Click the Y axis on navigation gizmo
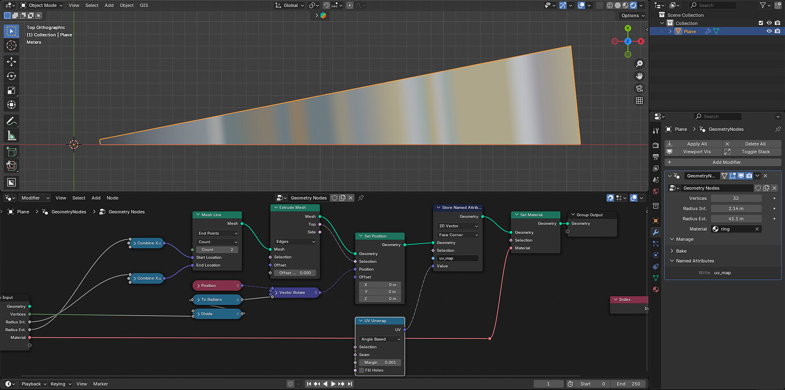Viewport: 785px width, 390px height. point(627,28)
